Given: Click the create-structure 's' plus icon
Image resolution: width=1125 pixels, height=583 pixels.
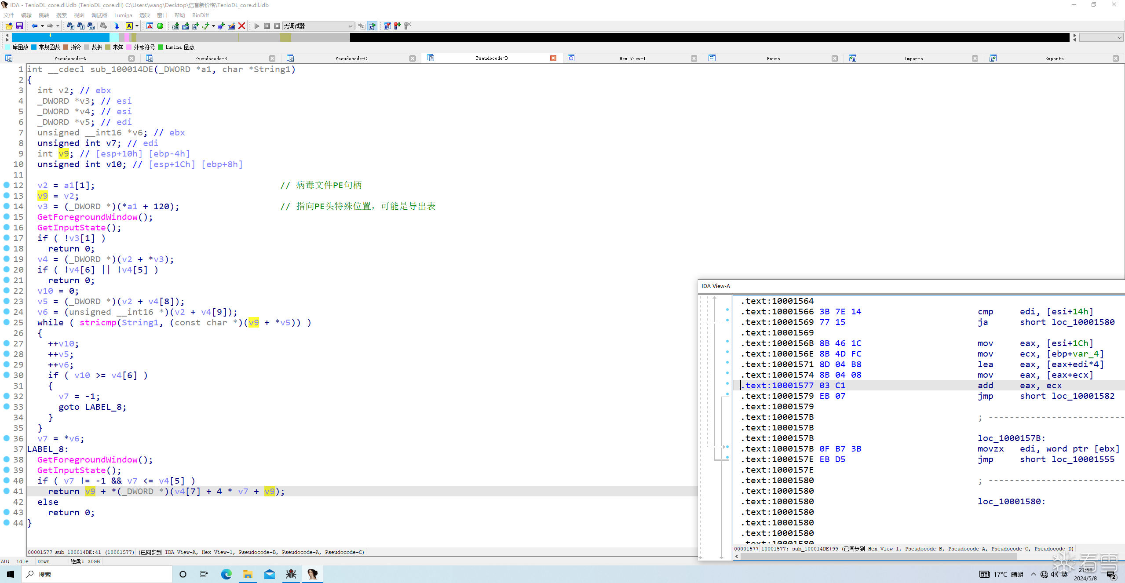Looking at the screenshot, I should click(206, 26).
